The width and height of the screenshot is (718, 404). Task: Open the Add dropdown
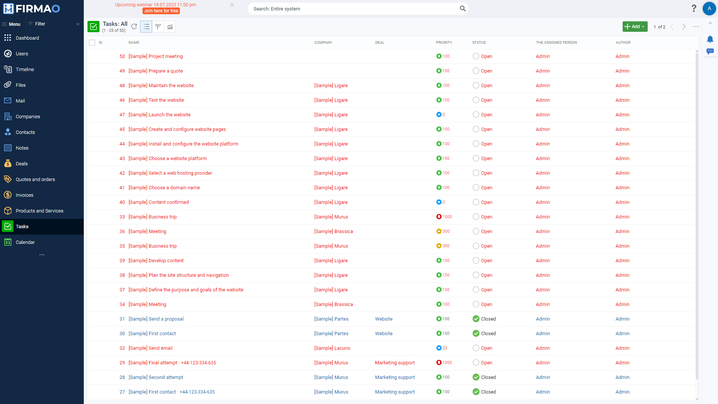tap(635, 27)
